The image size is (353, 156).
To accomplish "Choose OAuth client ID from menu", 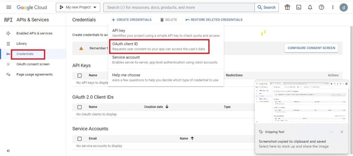I will click(159, 46).
